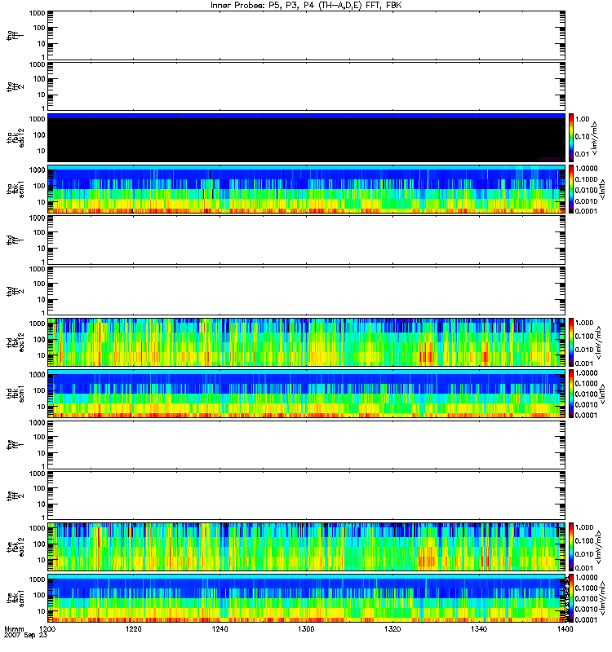This screenshot has width=612, height=652.
Task: Click the tha scm1 color scale bar
Action: point(571,189)
